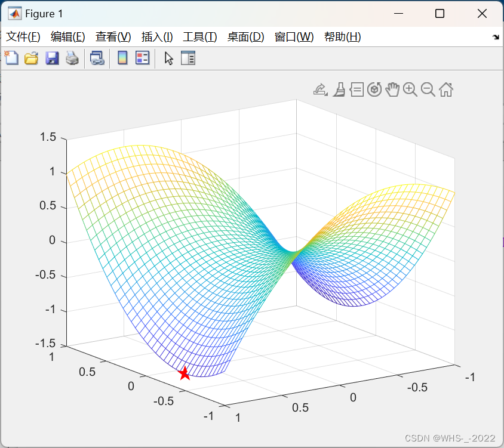The height and width of the screenshot is (448, 504).
Task: Open the 插入(I) menu
Action: point(156,36)
